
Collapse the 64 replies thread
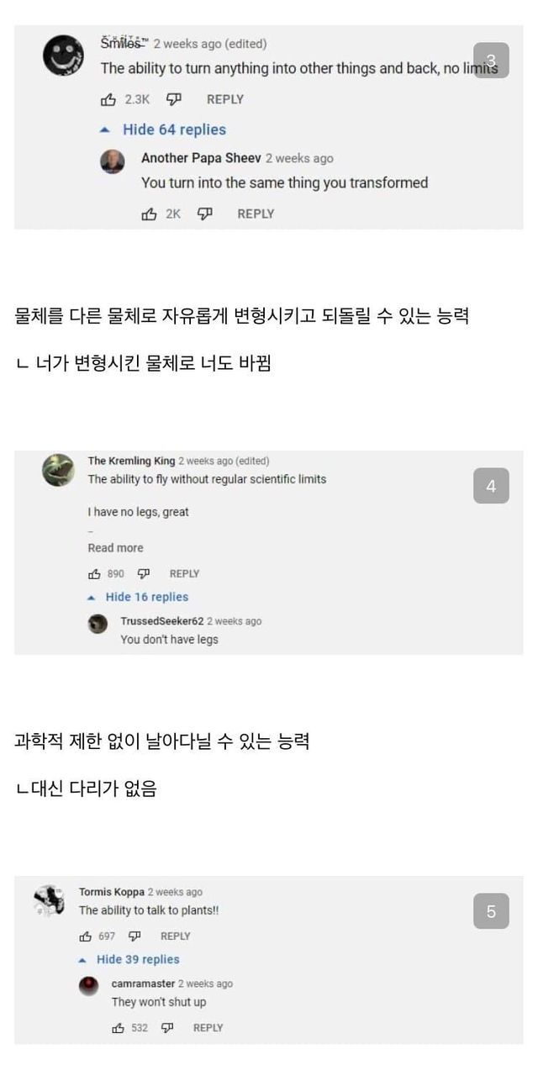[x=165, y=129]
